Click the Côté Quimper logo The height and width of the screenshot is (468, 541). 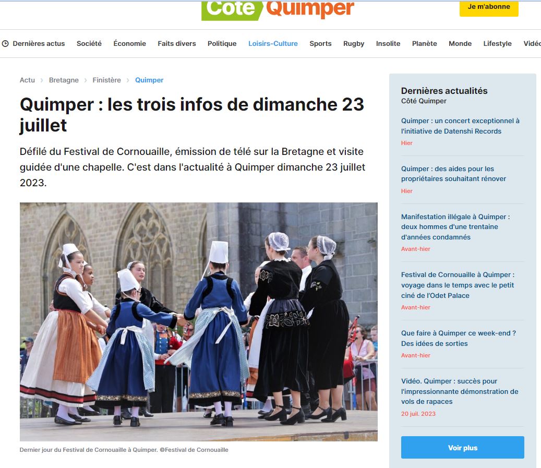tap(278, 9)
